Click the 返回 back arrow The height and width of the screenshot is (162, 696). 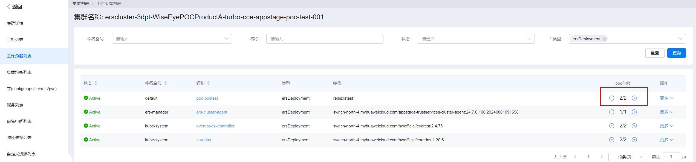point(8,7)
